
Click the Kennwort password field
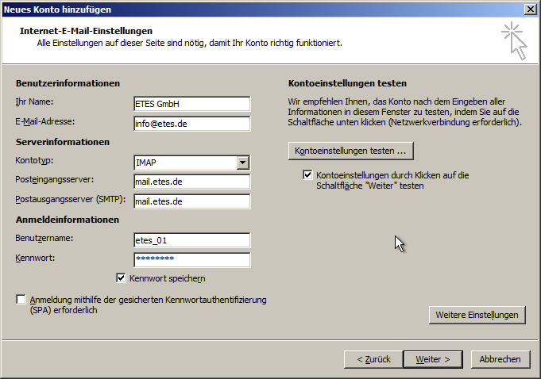[x=191, y=260]
